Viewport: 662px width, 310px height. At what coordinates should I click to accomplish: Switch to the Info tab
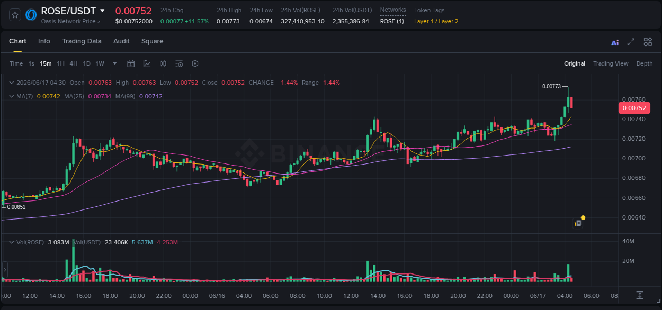pos(44,41)
